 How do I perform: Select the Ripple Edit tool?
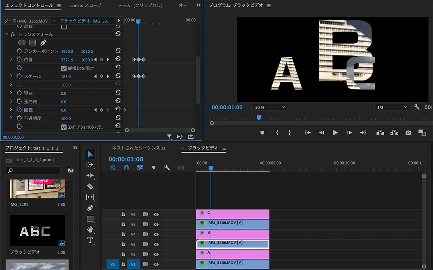[x=90, y=175]
